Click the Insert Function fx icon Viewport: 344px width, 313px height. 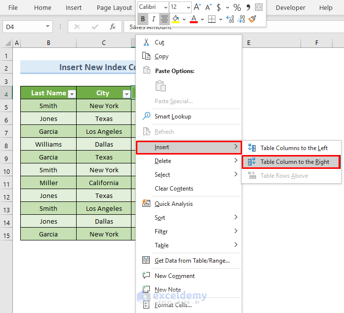pyautogui.click(x=113, y=27)
